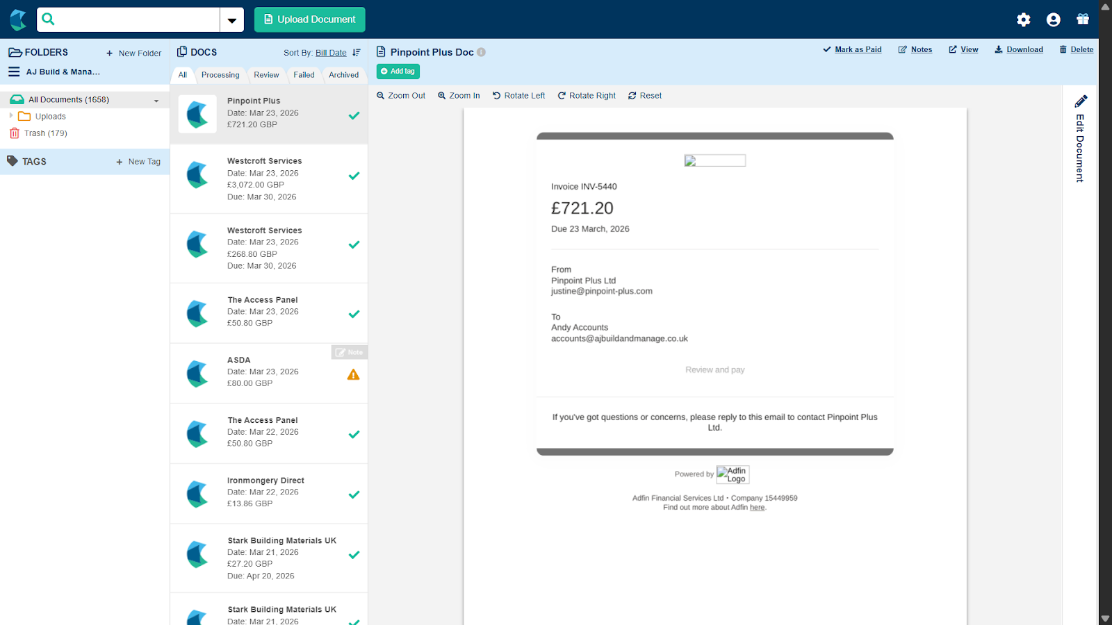Switch to the Processing tab

point(220,75)
